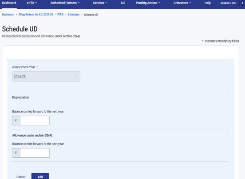245x179 pixels.
Task: Click rupee icon beside Depreciation field
Action: (x=16, y=121)
